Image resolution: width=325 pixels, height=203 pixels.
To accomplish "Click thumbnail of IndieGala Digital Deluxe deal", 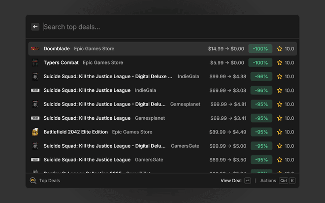I will click(x=35, y=77).
